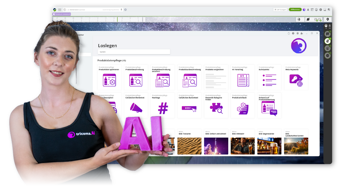The width and height of the screenshot is (351, 192).
Task: Select Bild: Einfach und schnell thumbnail
Action: coord(216,146)
